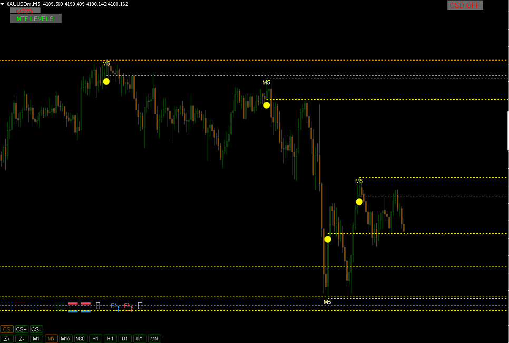Click the M5 label at the chart's highest peak
The width and height of the screenshot is (509, 343).
[x=106, y=63]
